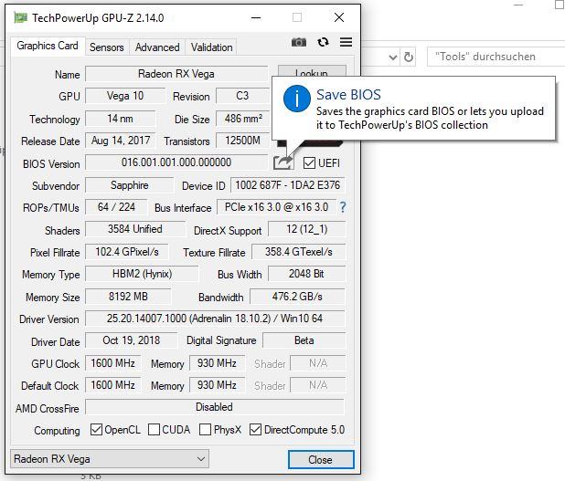This screenshot has width=565, height=481.
Task: Click the Digital Signature value Beta
Action: tap(304, 340)
